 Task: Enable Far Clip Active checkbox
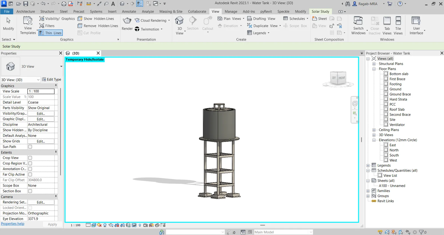pos(30,174)
